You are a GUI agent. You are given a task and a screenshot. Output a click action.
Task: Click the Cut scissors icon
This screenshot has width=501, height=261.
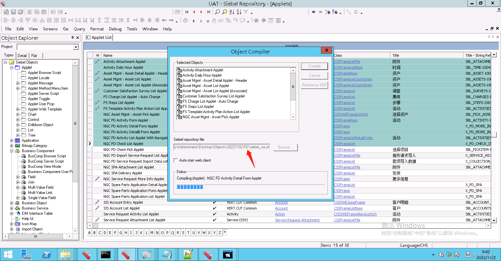point(29,12)
